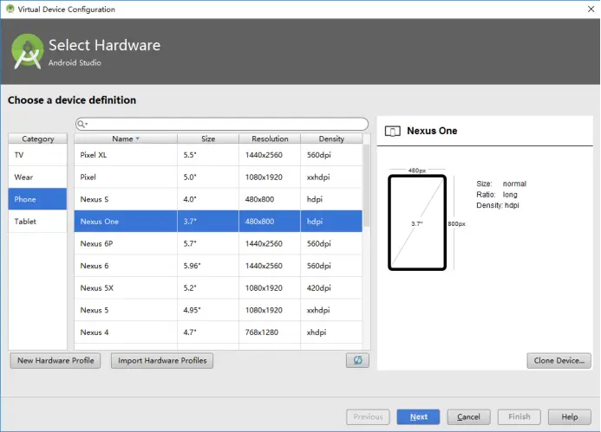Click the Help button
The width and height of the screenshot is (601, 432).
click(x=569, y=416)
